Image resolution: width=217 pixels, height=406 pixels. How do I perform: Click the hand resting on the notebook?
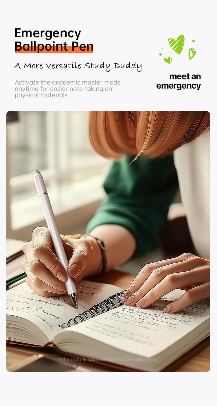coord(168,282)
